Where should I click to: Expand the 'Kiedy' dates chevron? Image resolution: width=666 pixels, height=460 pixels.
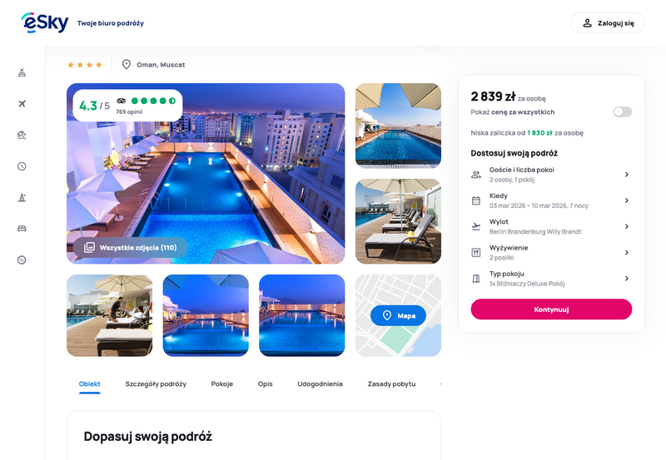(627, 200)
